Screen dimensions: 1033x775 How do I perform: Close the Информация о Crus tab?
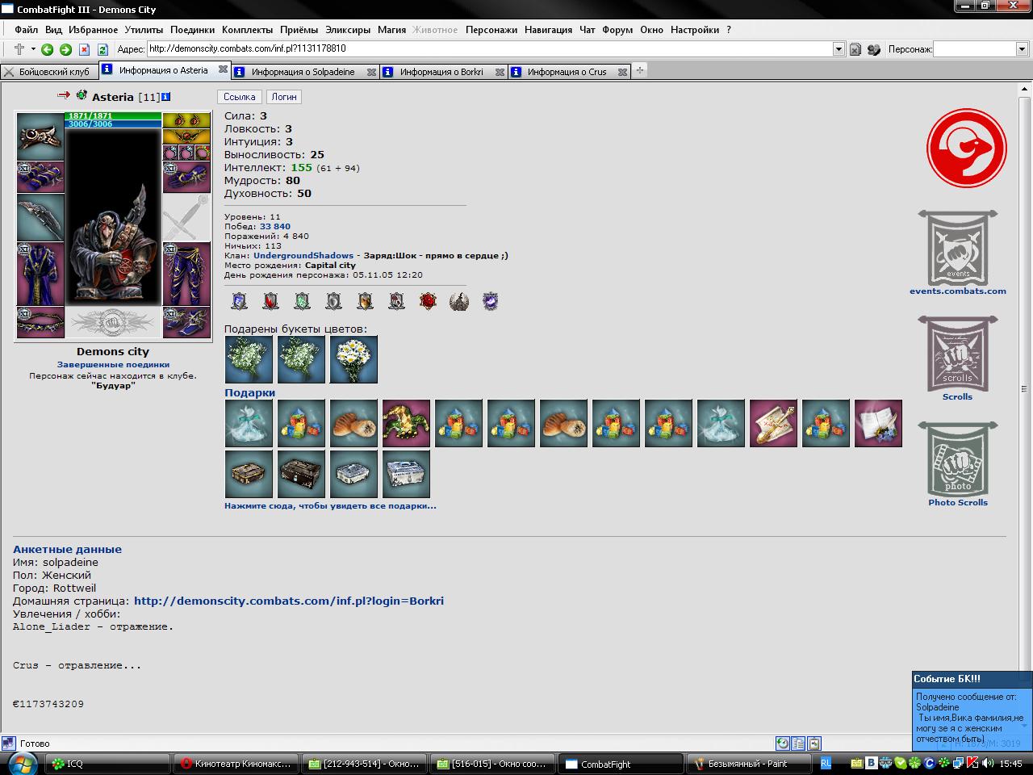click(x=623, y=72)
